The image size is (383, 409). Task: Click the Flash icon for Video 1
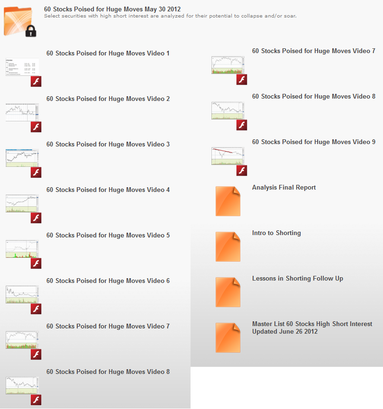point(36,82)
